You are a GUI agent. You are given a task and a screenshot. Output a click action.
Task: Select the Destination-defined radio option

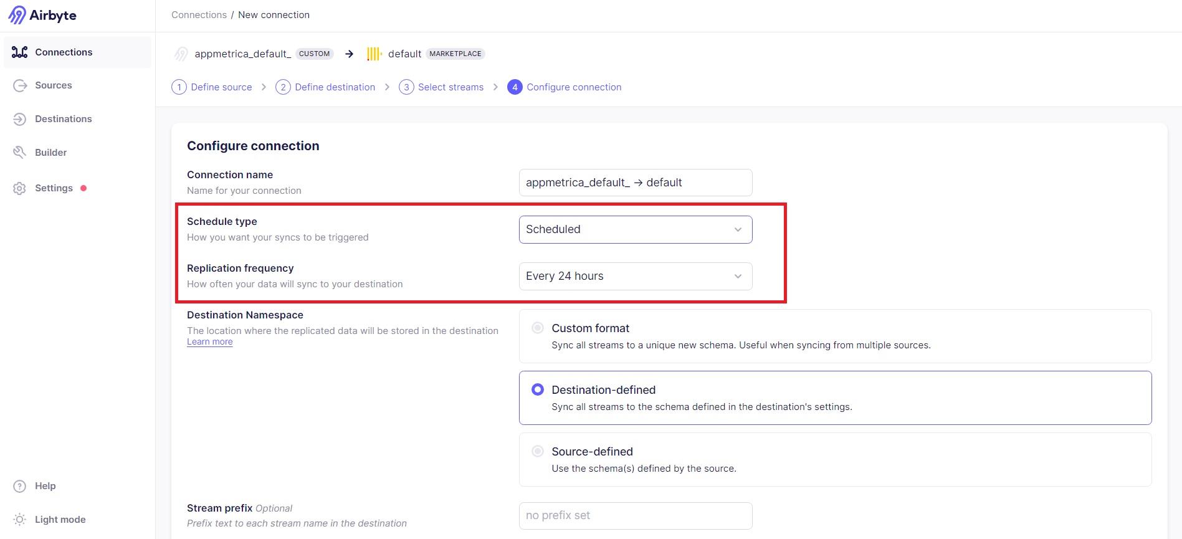pyautogui.click(x=538, y=389)
